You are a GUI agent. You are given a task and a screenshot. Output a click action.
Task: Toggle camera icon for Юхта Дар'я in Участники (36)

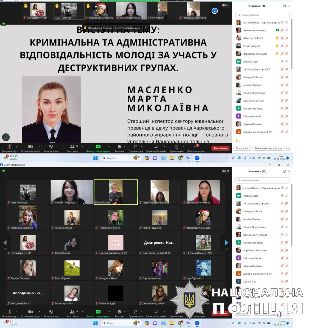[x=287, y=38]
